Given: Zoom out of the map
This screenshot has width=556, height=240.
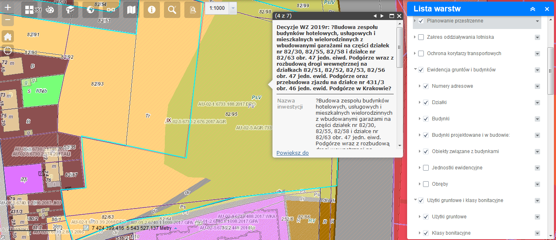Looking at the screenshot, I should click(8, 20).
